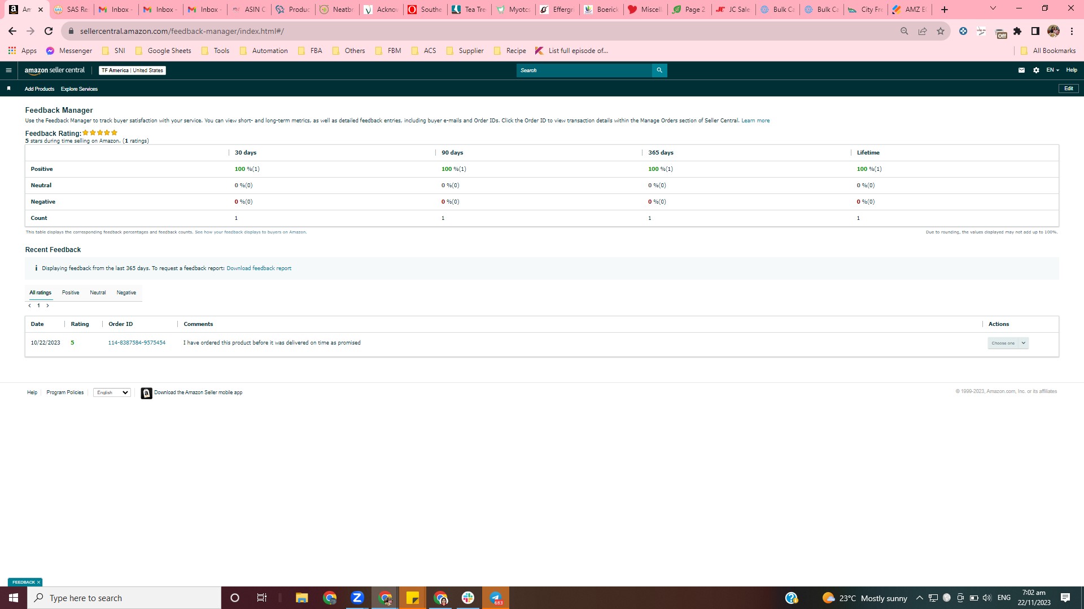The height and width of the screenshot is (609, 1084).
Task: Show hidden system tray icons chevron
Action: tap(919, 598)
